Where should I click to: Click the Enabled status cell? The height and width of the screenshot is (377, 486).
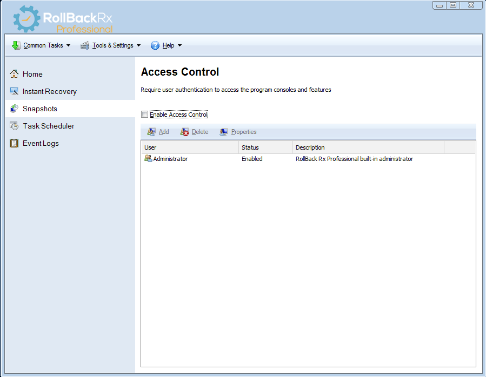252,159
